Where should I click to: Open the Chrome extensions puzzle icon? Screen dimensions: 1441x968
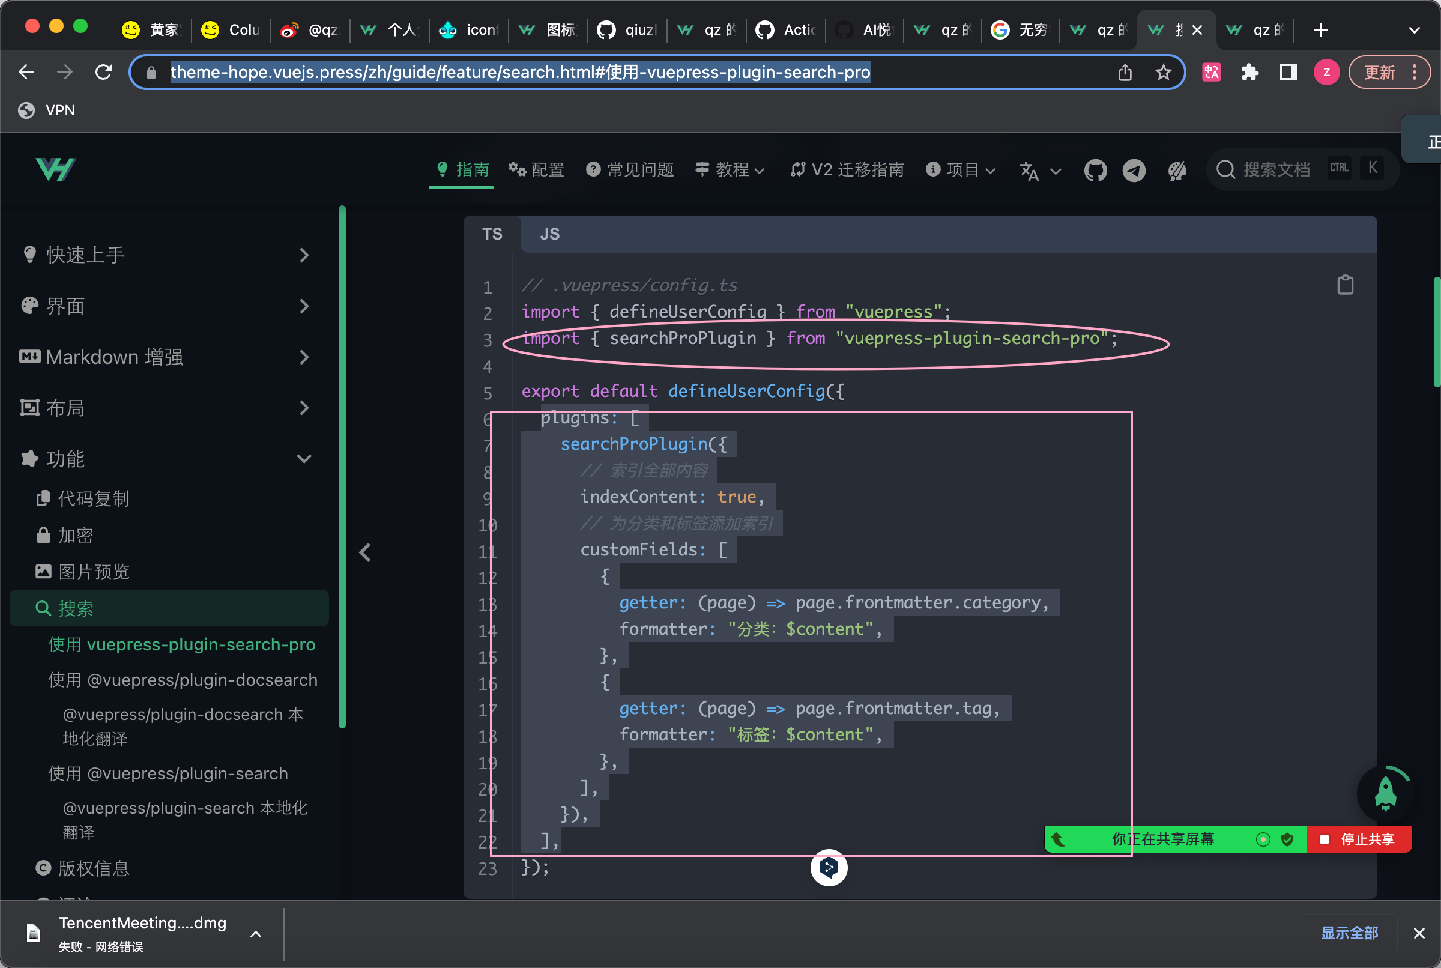[x=1249, y=72]
